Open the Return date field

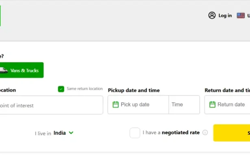click(232, 104)
